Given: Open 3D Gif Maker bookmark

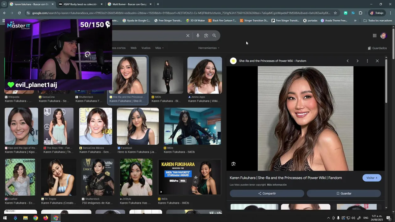Looking at the screenshot, I should pyautogui.click(x=195, y=21).
